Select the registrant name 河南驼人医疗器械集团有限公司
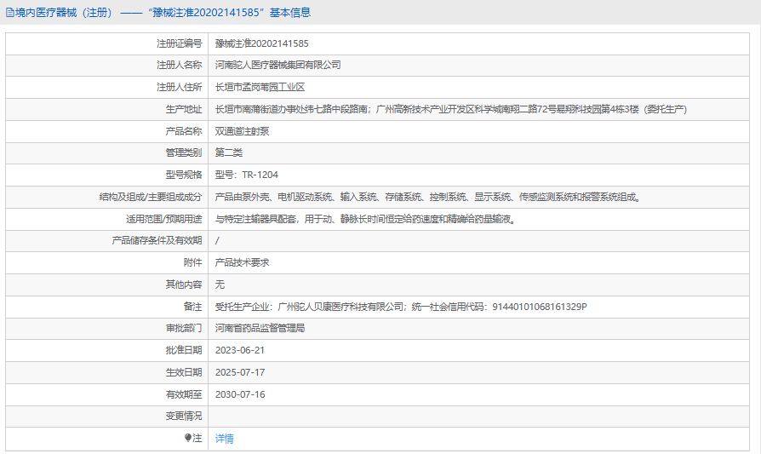This screenshot has height=454, width=761. coord(278,65)
